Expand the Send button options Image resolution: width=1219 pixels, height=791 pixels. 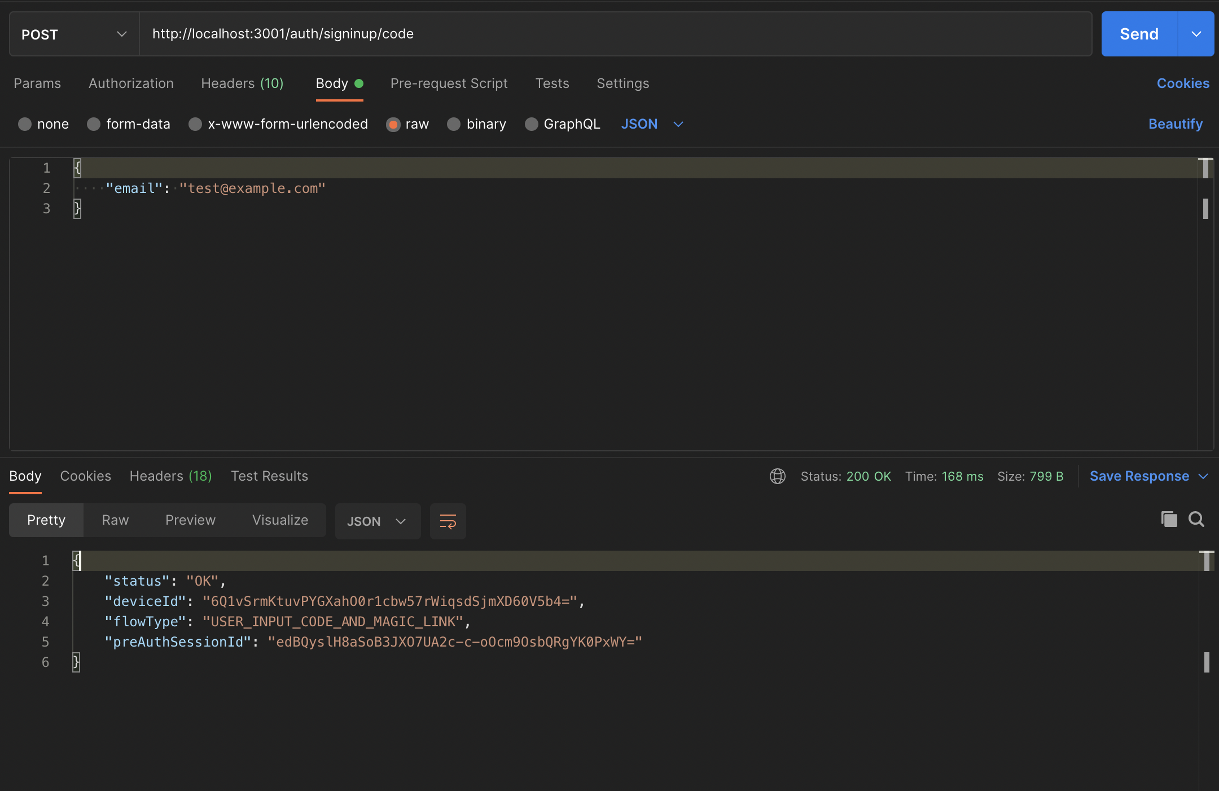click(1196, 34)
